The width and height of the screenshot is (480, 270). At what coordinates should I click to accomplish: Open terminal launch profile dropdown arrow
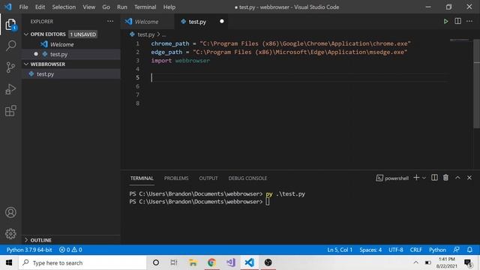[x=424, y=178]
